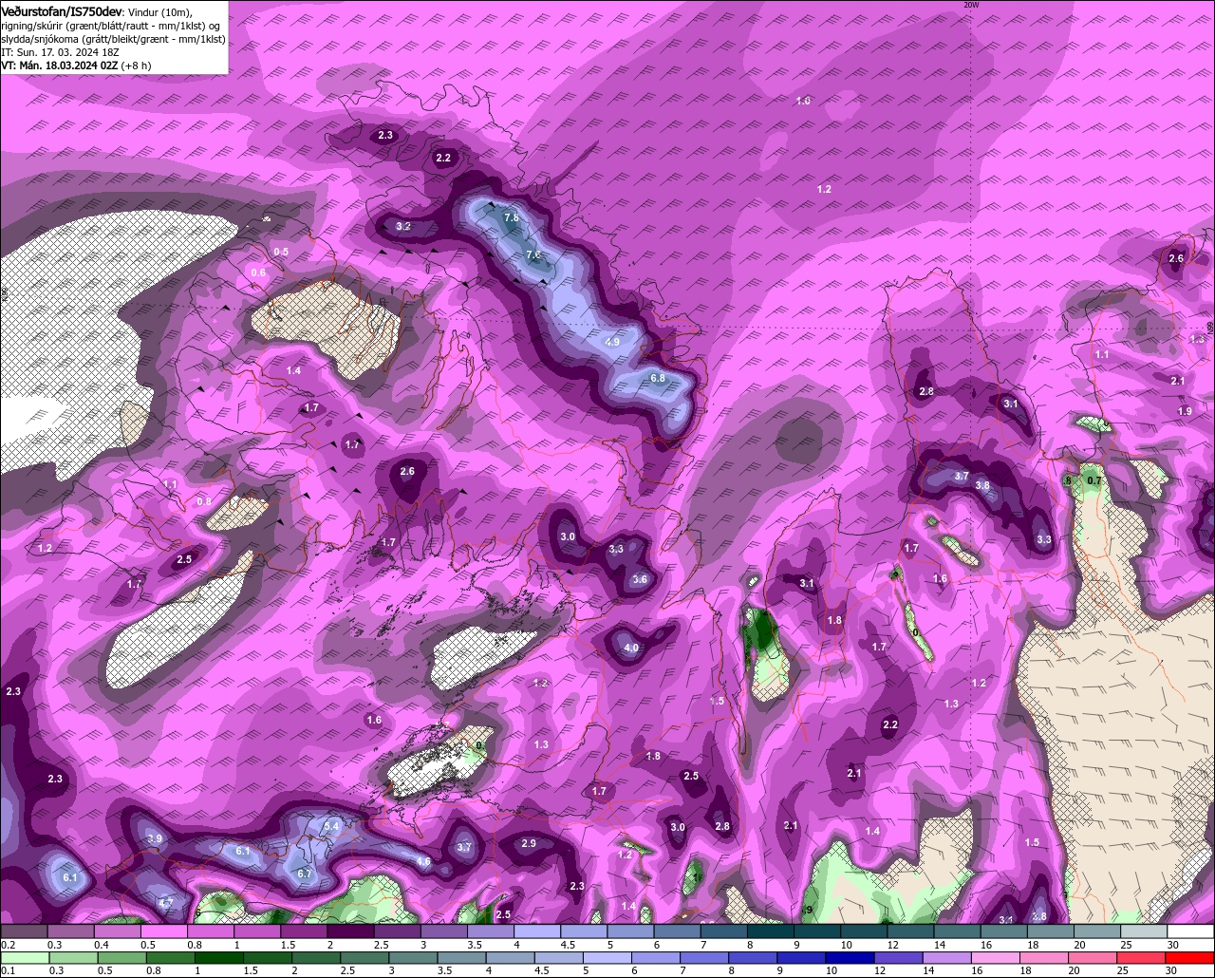This screenshot has width=1215, height=978.
Task: Click the 20W longitude label
Action: point(970,5)
